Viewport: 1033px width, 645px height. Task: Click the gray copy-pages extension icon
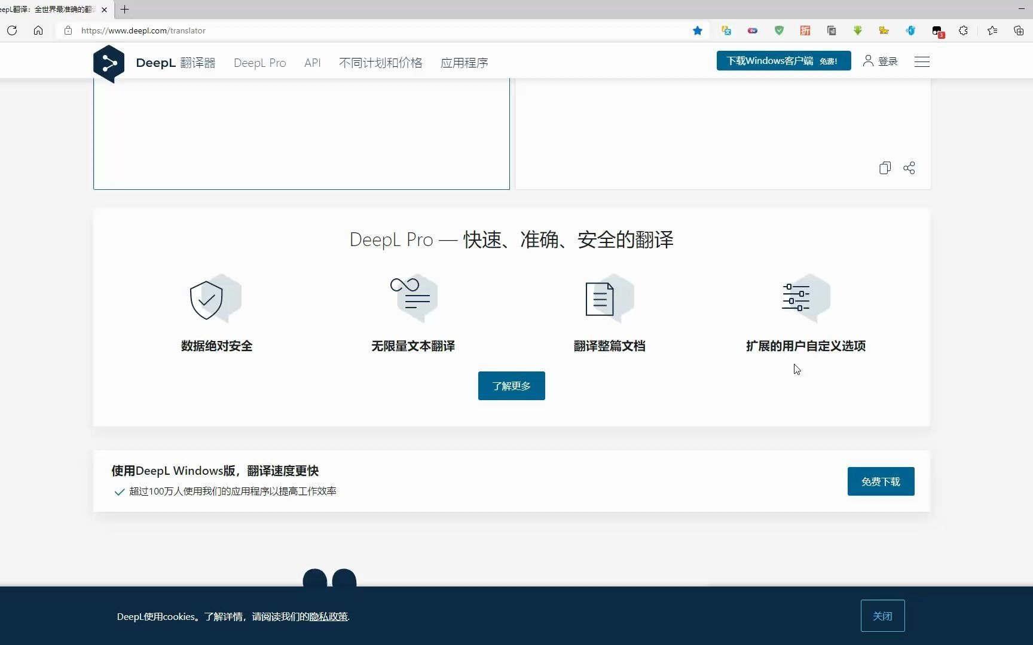(832, 30)
